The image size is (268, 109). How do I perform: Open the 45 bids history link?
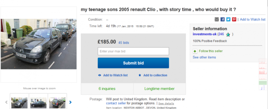click(x=124, y=43)
